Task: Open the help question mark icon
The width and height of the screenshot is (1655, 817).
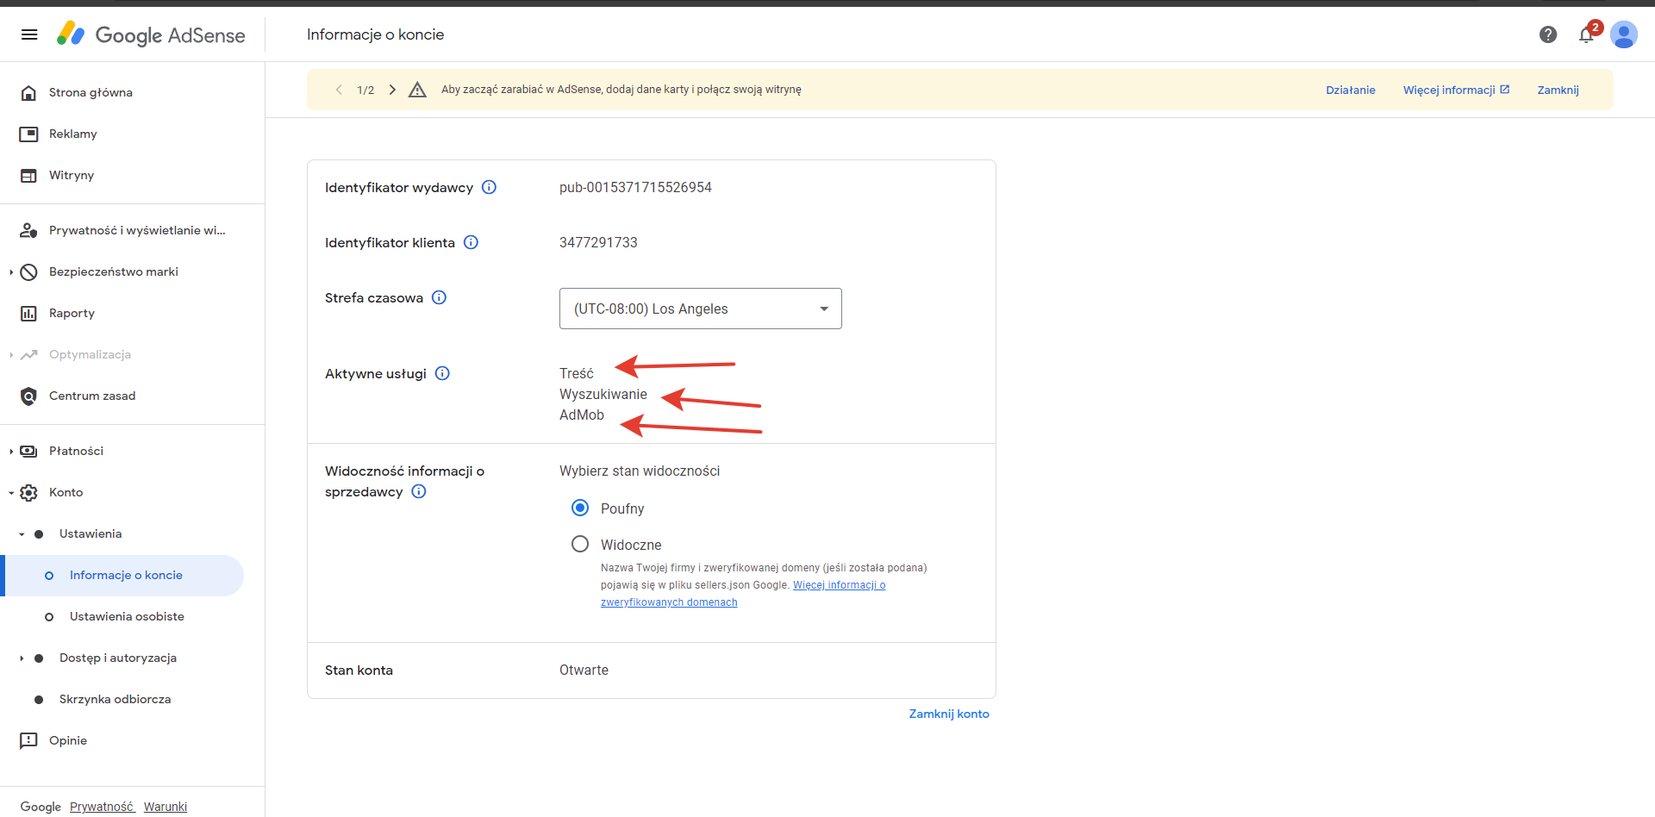Action: pyautogui.click(x=1548, y=34)
